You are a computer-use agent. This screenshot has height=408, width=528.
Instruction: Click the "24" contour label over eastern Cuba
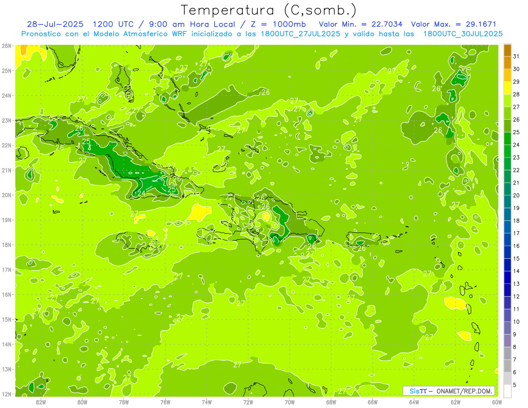point(141,193)
